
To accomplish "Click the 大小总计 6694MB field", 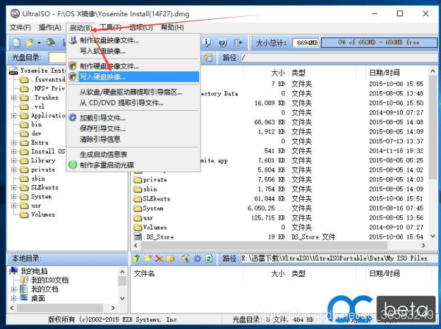I will tap(306, 43).
